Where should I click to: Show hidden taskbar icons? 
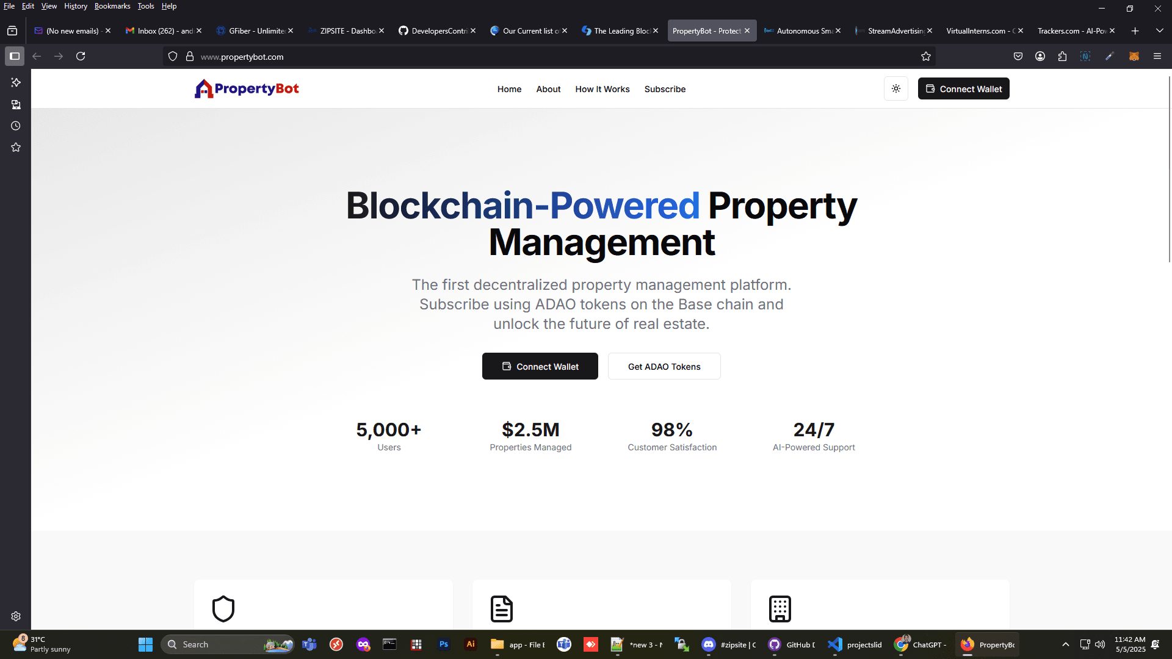click(x=1066, y=644)
